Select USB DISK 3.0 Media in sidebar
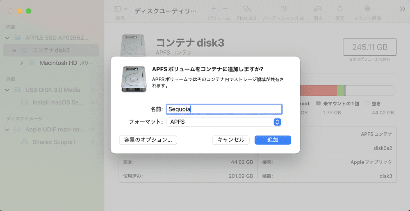The image size is (410, 211). pos(53,90)
